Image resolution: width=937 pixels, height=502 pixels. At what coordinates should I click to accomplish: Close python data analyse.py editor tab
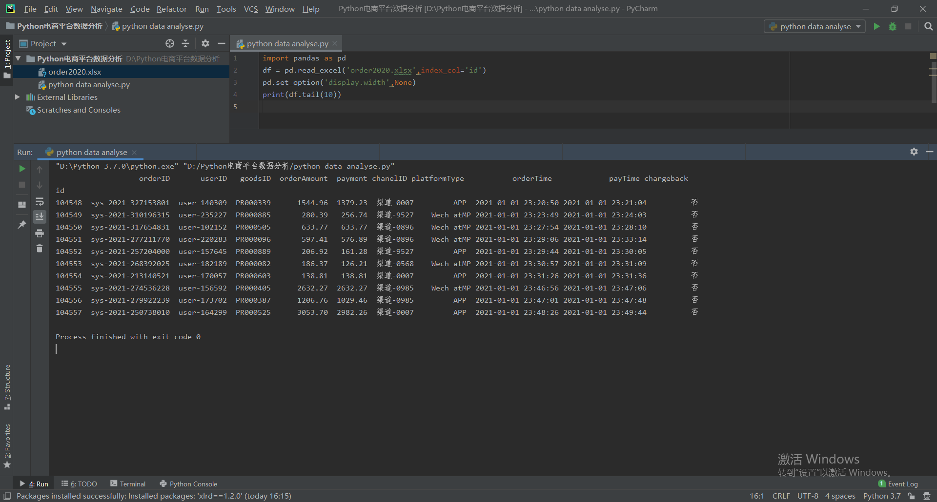click(x=335, y=43)
